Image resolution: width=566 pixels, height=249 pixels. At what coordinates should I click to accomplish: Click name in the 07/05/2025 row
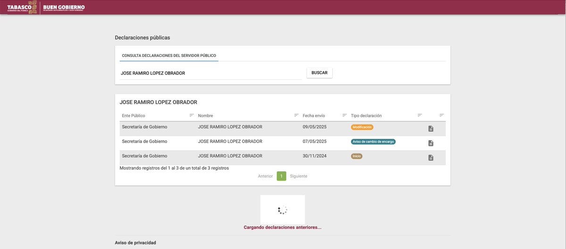click(x=230, y=142)
